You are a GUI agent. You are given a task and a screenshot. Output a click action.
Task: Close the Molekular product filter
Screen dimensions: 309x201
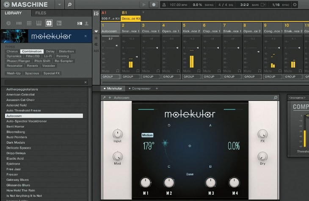pos(86,36)
